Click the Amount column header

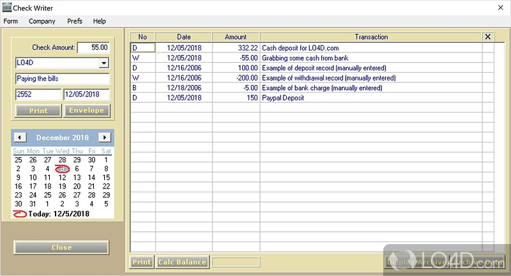click(x=236, y=37)
